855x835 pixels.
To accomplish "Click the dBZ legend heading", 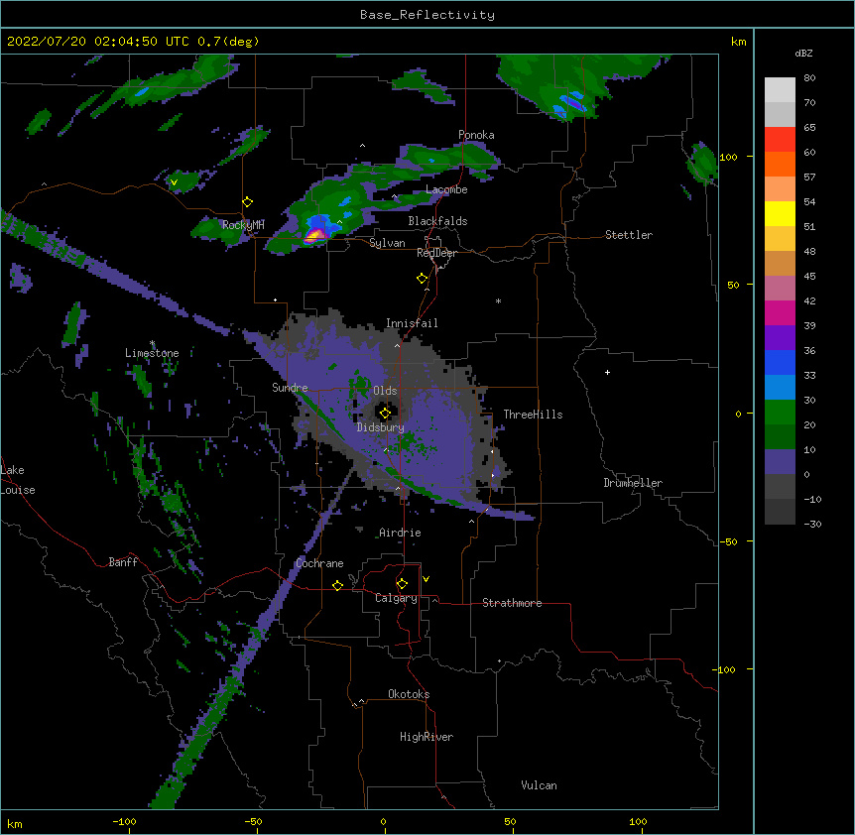I will click(803, 53).
